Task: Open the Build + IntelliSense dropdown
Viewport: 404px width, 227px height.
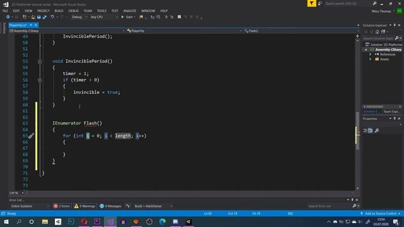Action: tap(153, 206)
